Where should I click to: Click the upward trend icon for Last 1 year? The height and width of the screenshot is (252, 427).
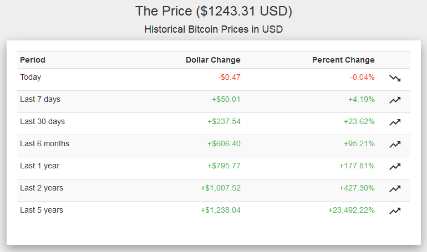(x=395, y=167)
